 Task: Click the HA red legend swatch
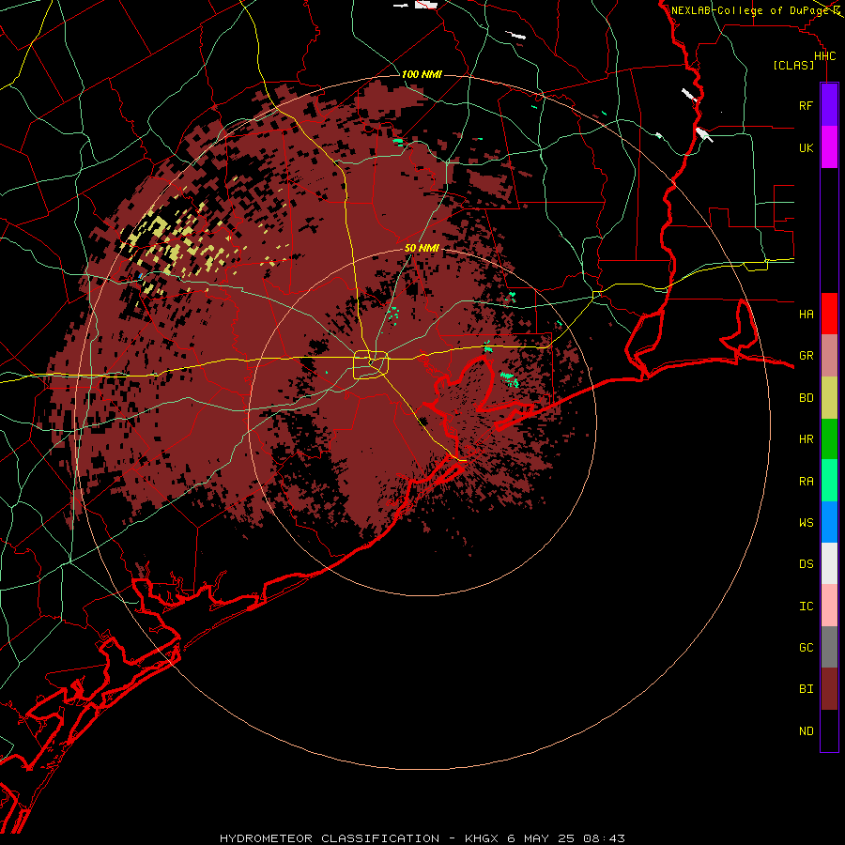(x=829, y=314)
